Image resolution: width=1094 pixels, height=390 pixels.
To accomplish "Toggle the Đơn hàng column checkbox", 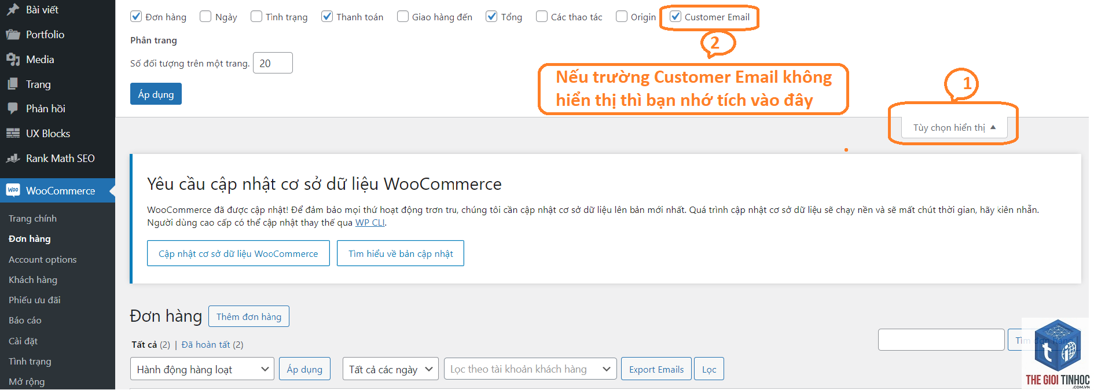I will pos(136,16).
